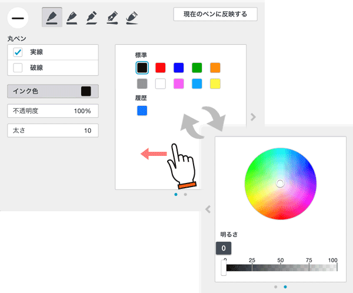Select the fifth highlighter pen icon
The image size is (353, 293).
coord(132,18)
